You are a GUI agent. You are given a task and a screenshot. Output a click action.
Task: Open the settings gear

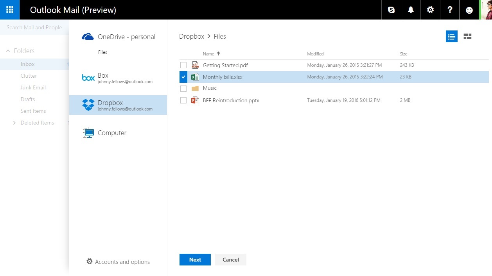point(430,10)
